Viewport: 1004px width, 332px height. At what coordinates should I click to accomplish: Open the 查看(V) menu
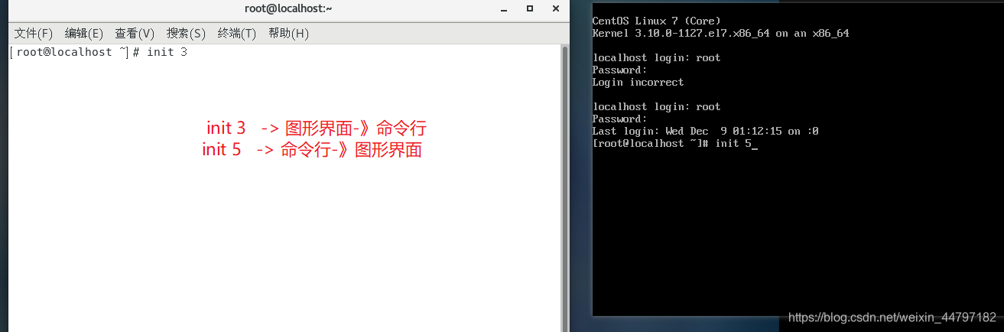pos(135,34)
